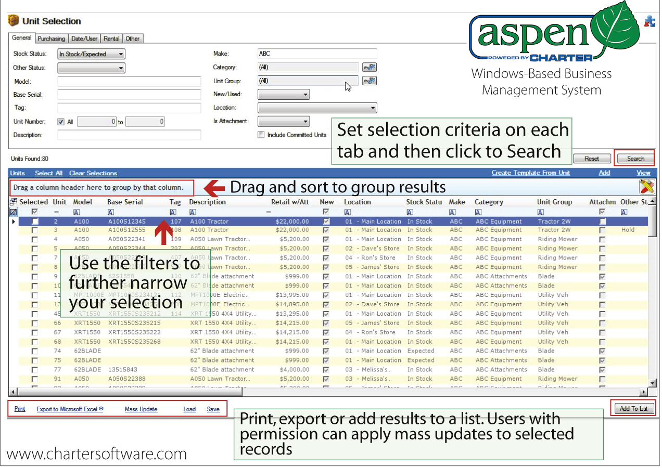The image size is (662, 468).
Task: Click the filter icon in Description column
Action: pyautogui.click(x=192, y=212)
